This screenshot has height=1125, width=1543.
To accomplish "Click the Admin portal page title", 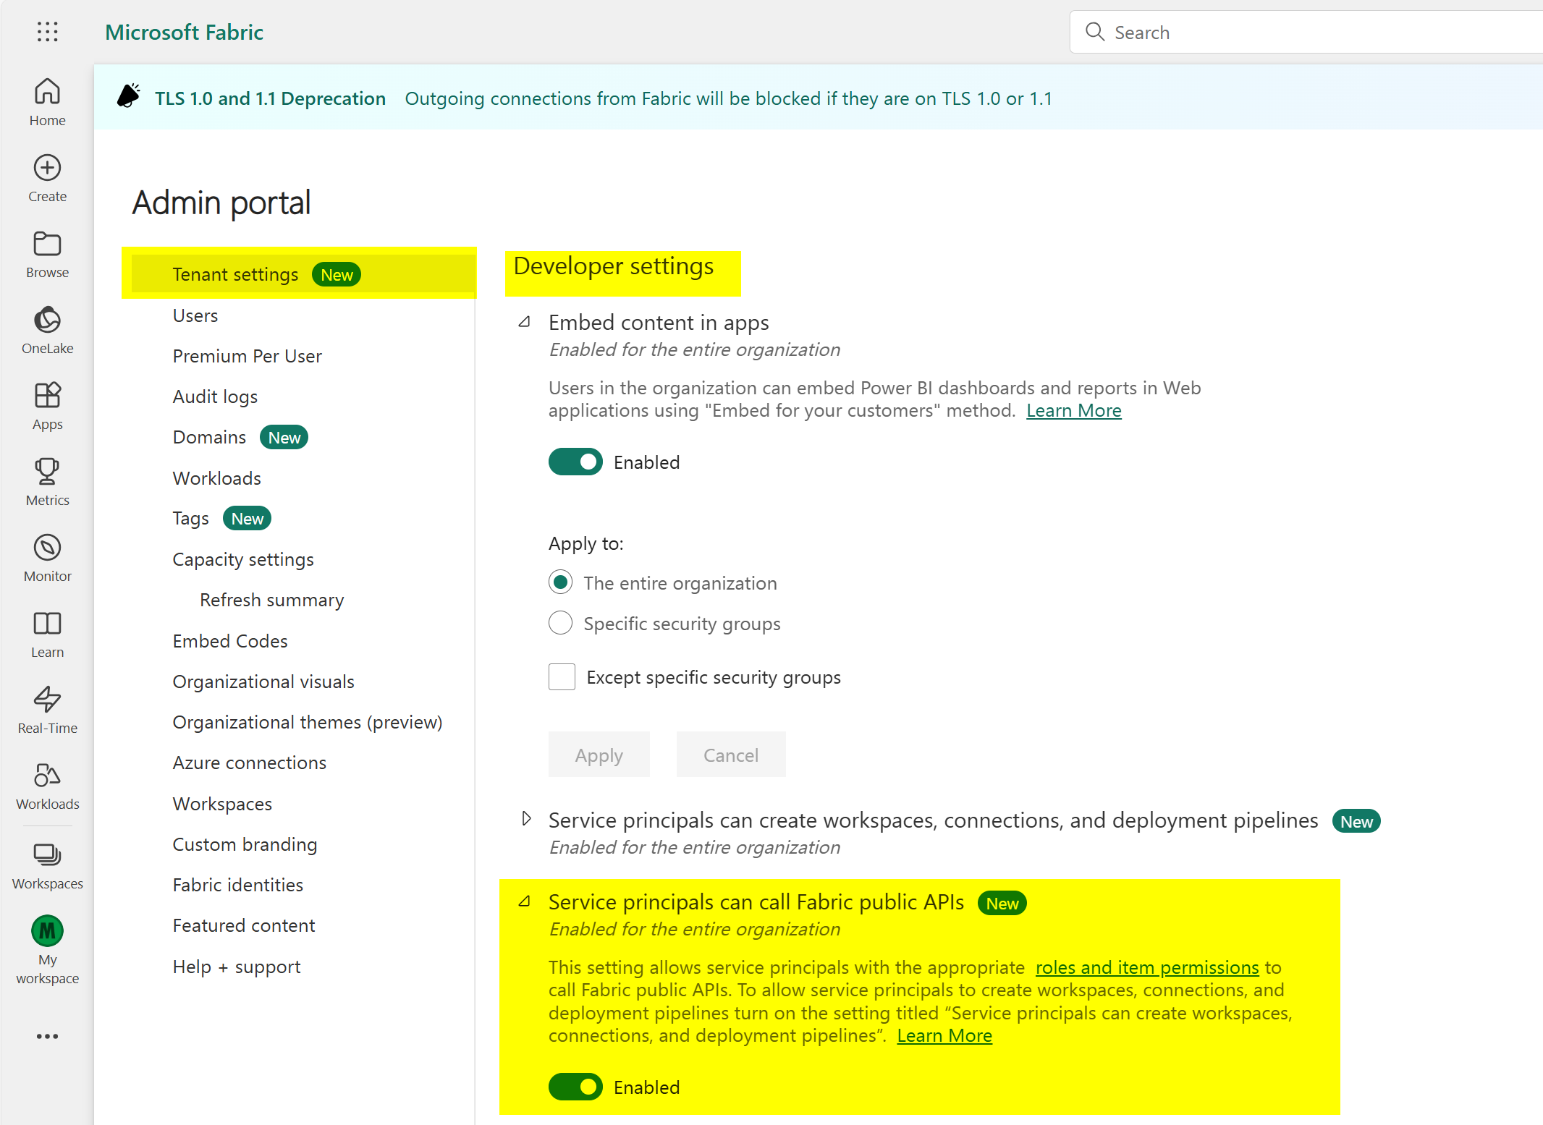I will point(221,203).
